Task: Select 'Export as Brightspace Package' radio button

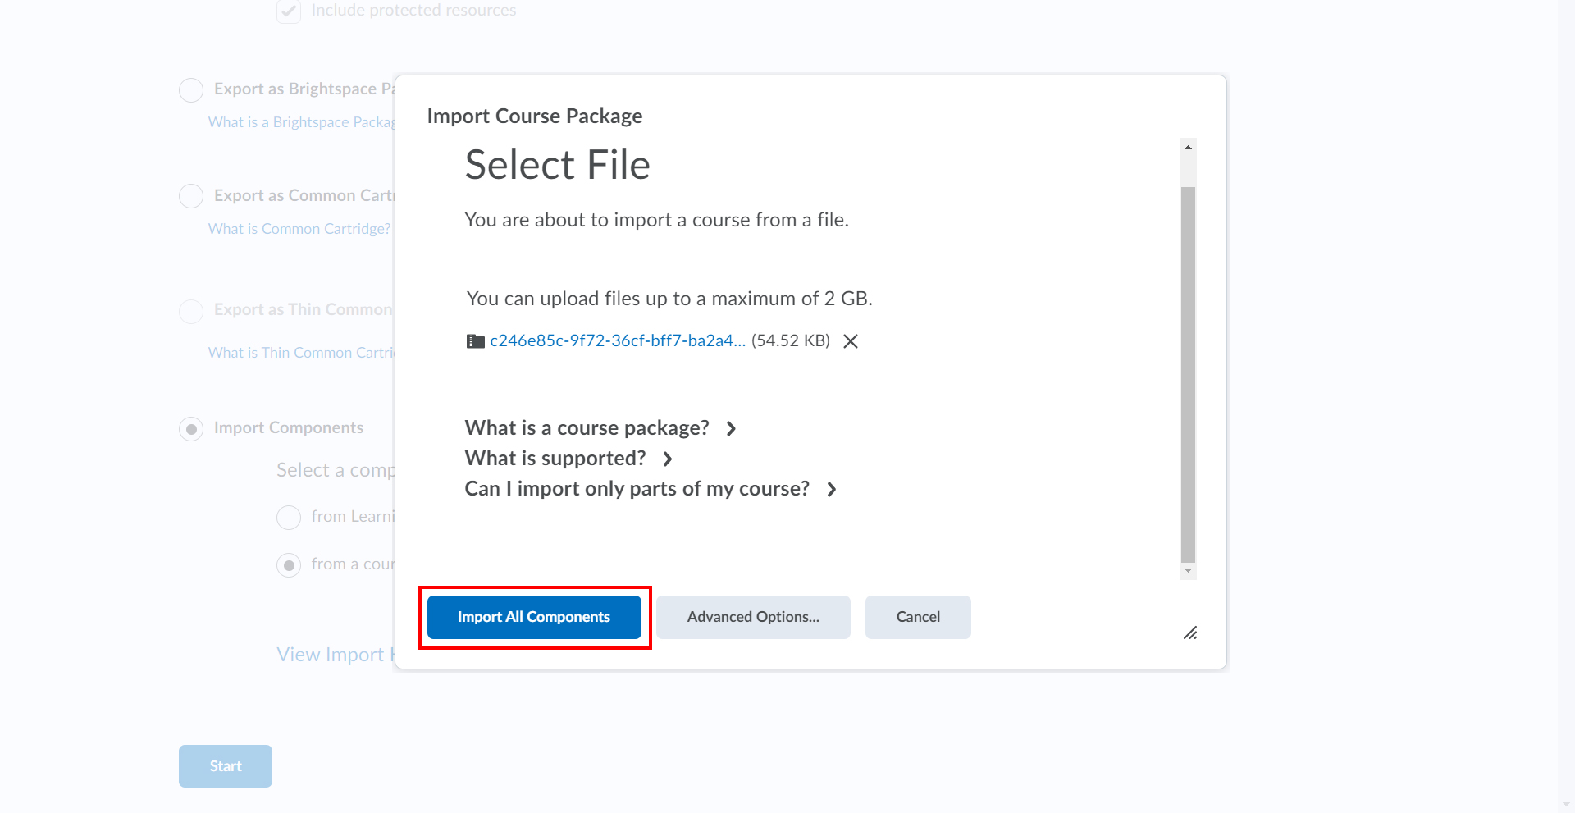Action: pos(191,89)
